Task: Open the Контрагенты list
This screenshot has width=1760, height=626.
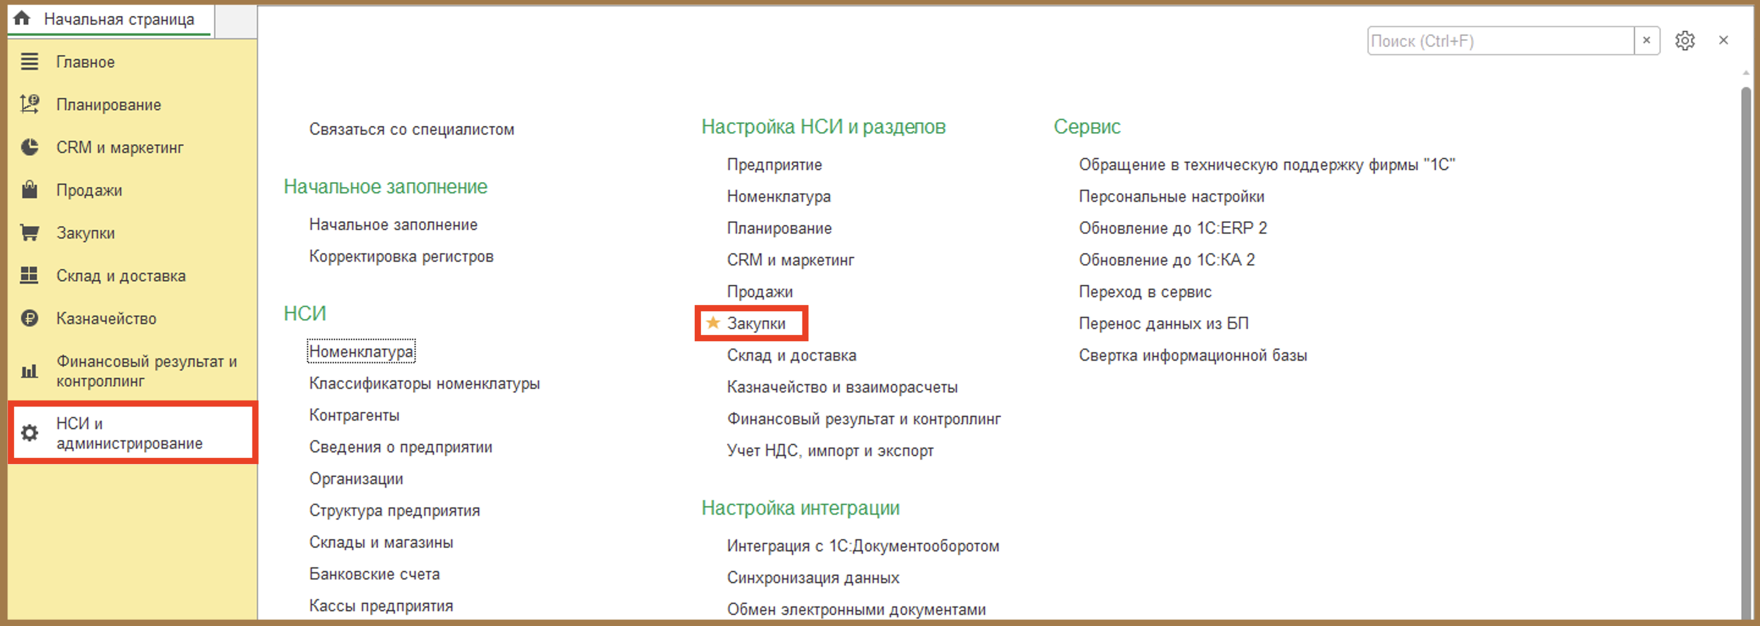Action: [354, 415]
